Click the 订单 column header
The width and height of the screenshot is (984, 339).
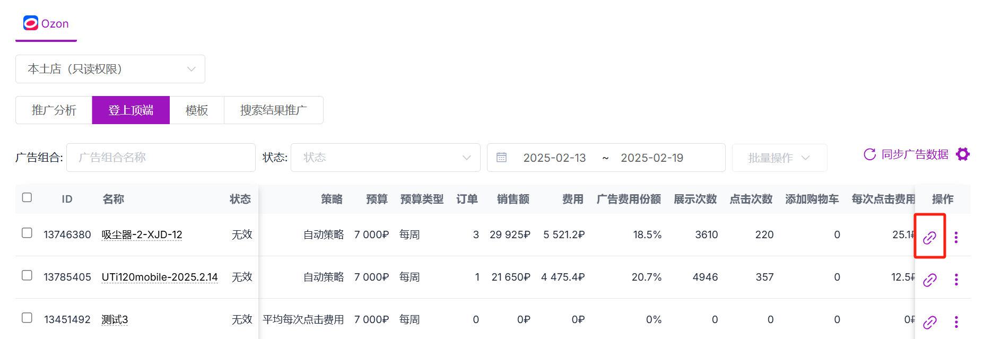point(467,199)
